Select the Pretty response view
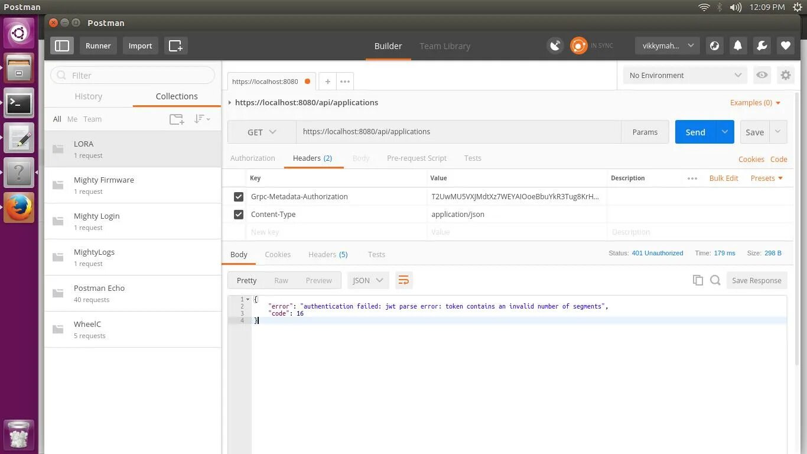The height and width of the screenshot is (454, 807). pyautogui.click(x=246, y=280)
